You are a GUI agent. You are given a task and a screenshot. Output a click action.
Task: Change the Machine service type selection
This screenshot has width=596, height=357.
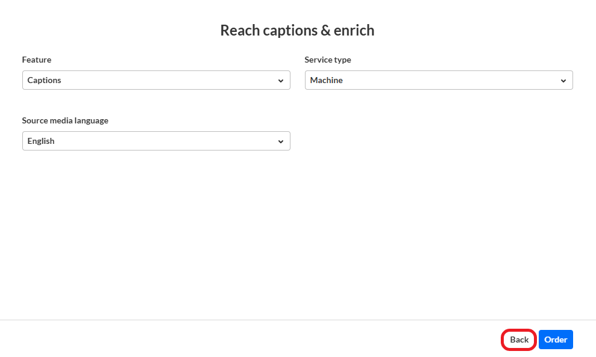pos(439,80)
